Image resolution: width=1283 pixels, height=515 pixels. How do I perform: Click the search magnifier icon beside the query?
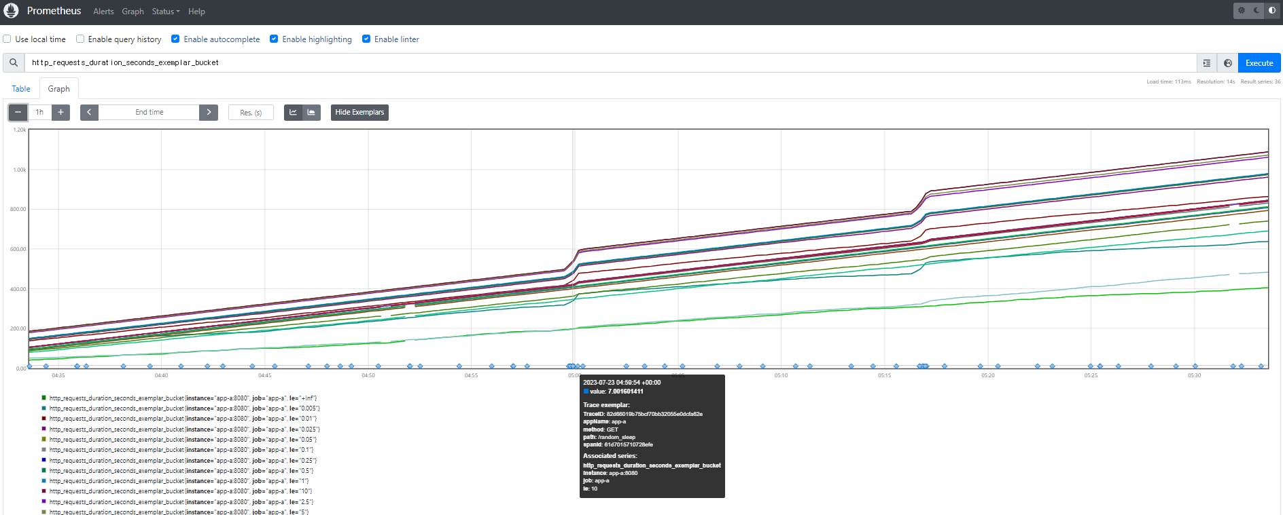click(x=14, y=62)
